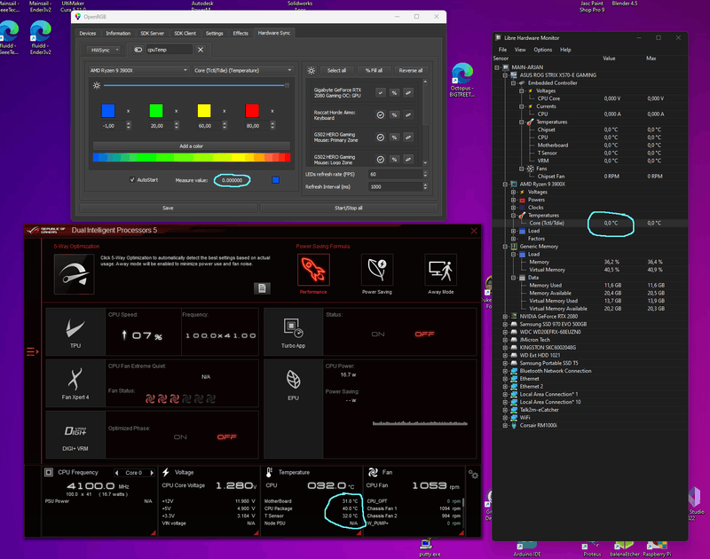Image resolution: width=710 pixels, height=559 pixels.
Task: Click the reverse button for Gigabyte GeForce RTX row
Action: (408, 93)
